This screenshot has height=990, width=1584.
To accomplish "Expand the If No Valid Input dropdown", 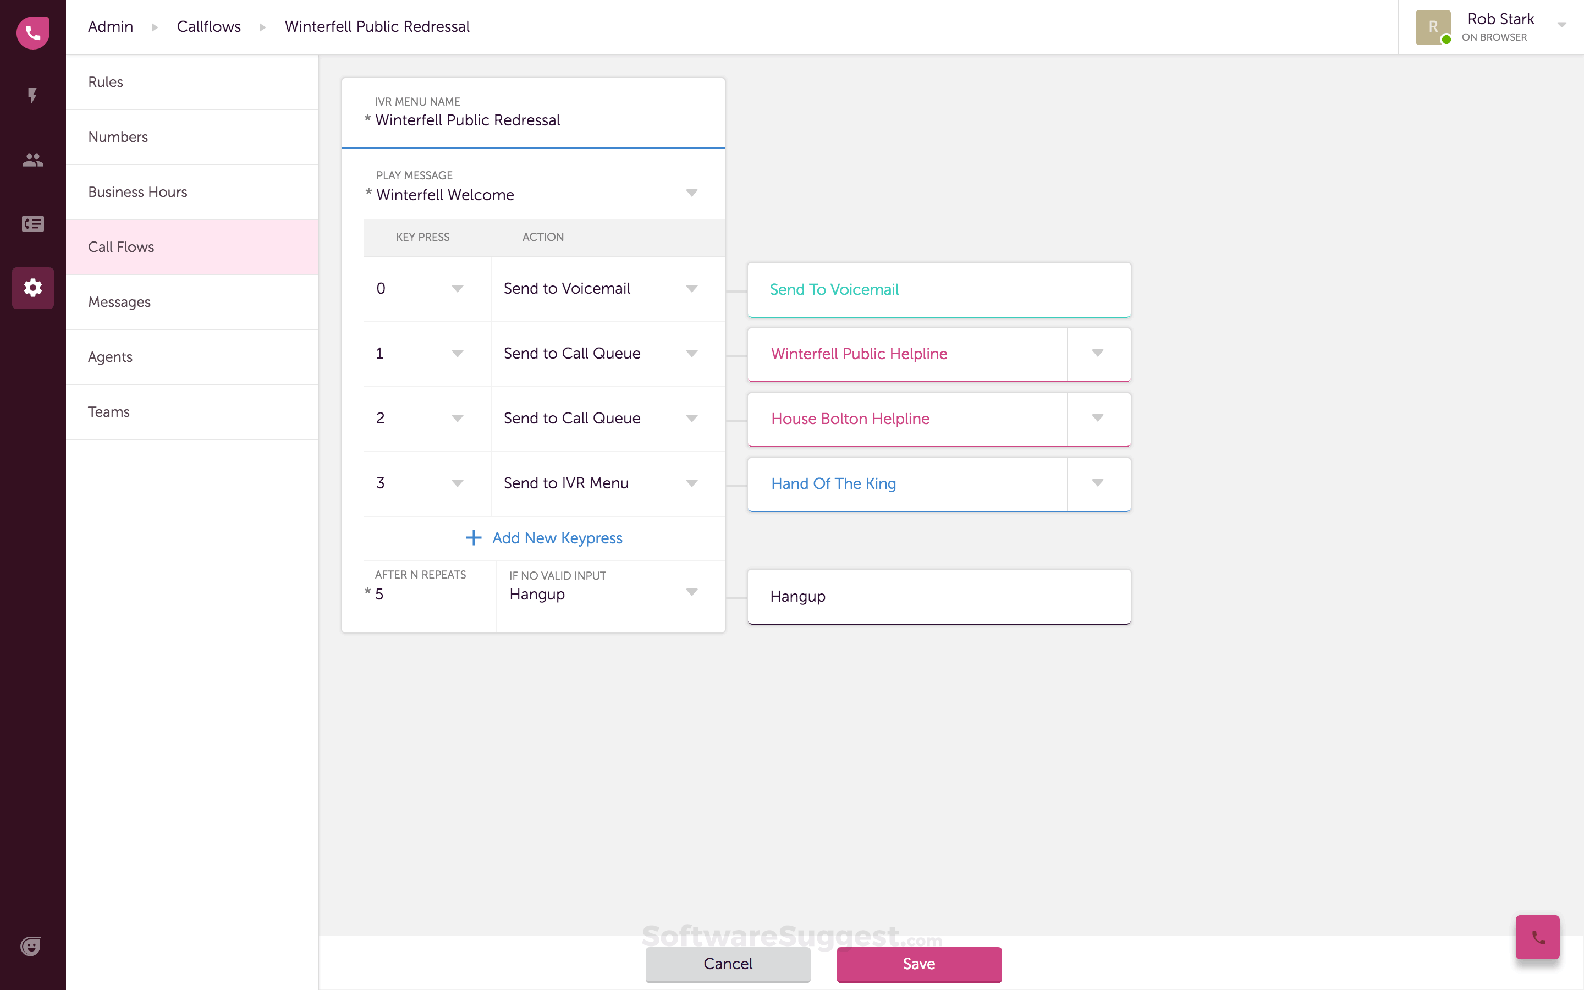I will point(692,592).
